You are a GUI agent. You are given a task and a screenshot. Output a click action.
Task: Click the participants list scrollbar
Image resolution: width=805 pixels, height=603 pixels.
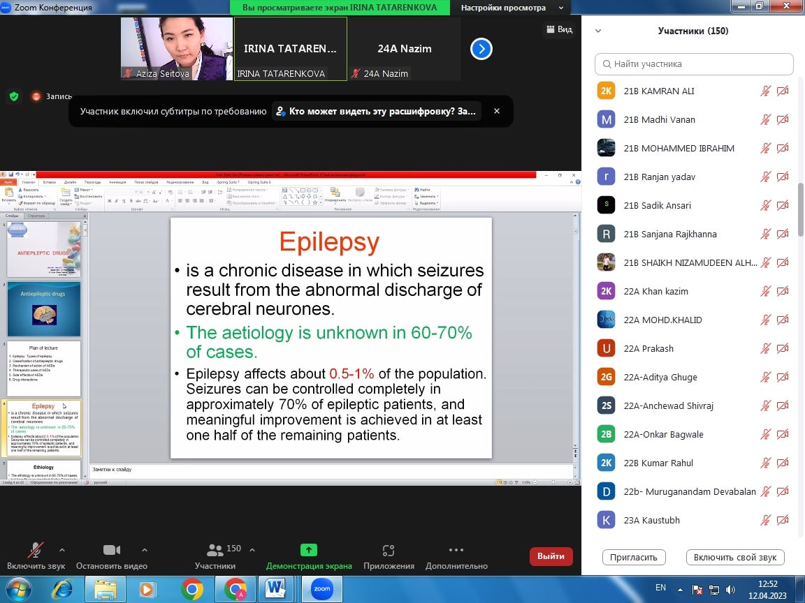[x=801, y=209]
